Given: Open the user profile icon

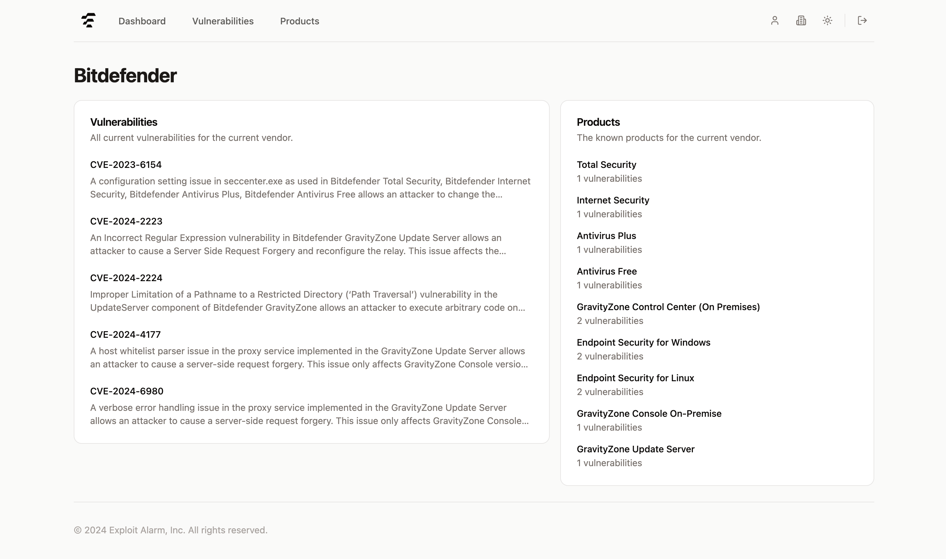Looking at the screenshot, I should (x=775, y=21).
